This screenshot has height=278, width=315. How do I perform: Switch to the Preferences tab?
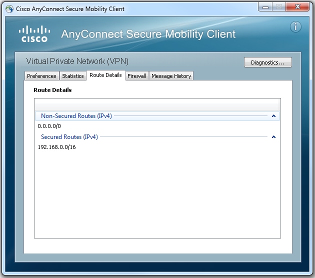42,76
